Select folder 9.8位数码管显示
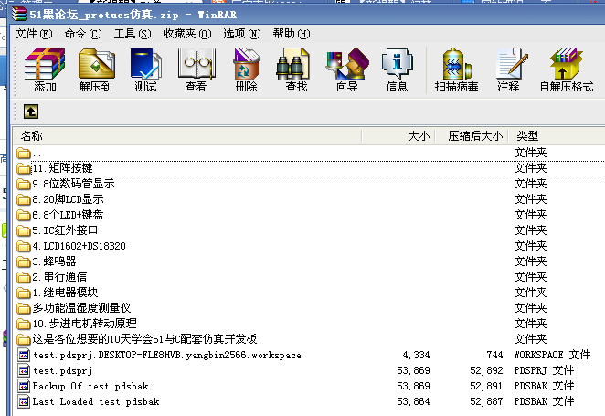Image resolution: width=605 pixels, height=416 pixels. pyautogui.click(x=74, y=184)
